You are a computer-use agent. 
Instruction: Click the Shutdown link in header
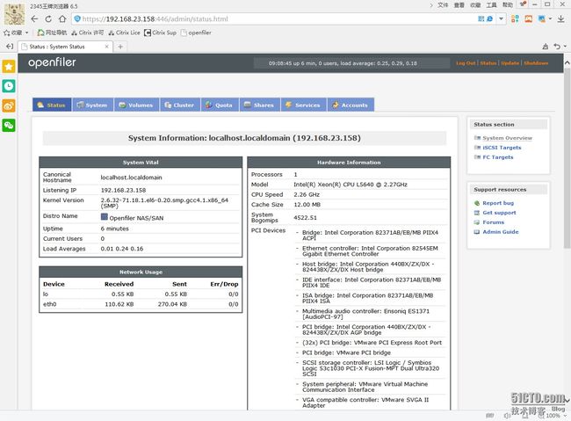pos(536,63)
